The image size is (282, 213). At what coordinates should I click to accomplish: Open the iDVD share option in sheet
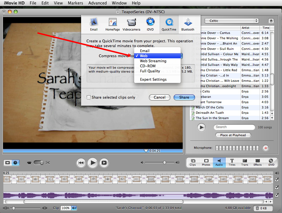click(150, 24)
